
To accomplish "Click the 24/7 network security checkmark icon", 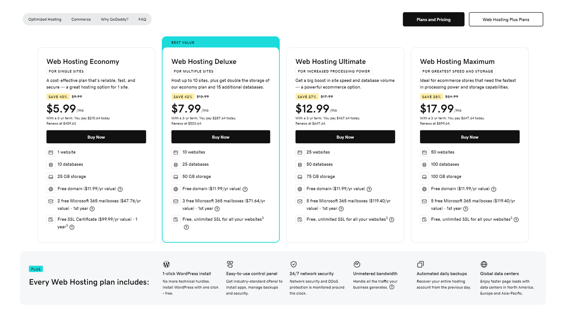I will coord(294,264).
